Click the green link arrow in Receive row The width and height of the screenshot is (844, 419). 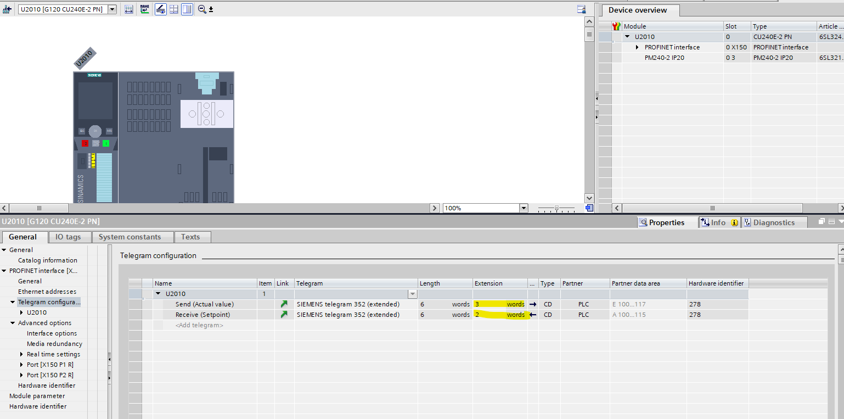[x=284, y=315]
